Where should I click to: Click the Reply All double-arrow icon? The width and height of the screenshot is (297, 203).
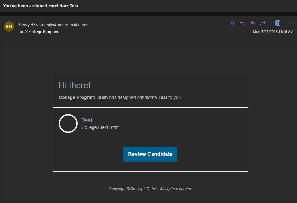coord(253,23)
